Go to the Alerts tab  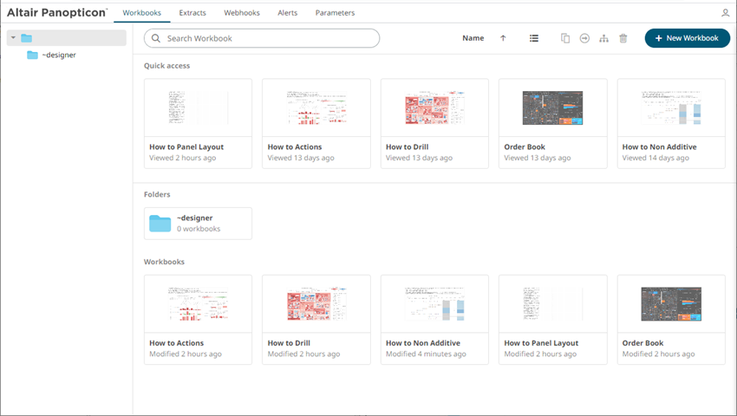click(x=287, y=13)
